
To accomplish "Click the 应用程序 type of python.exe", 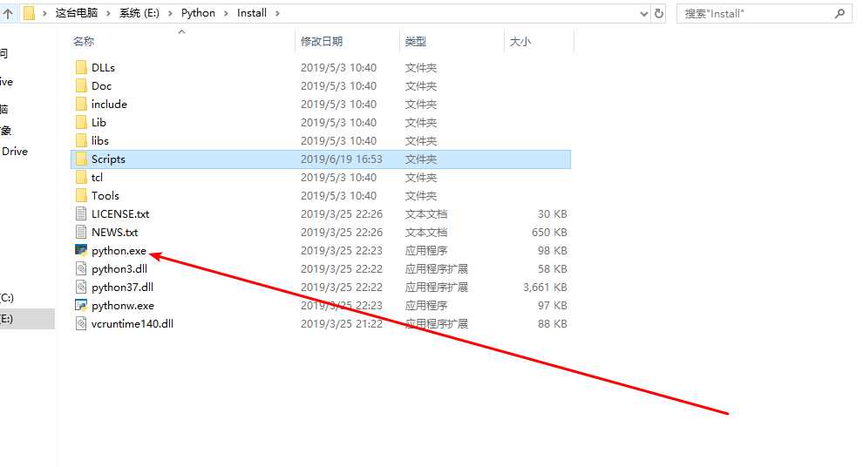I will click(426, 250).
